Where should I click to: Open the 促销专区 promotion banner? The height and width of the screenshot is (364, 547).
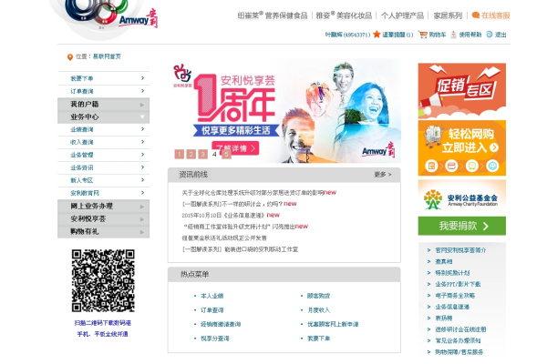(x=462, y=88)
